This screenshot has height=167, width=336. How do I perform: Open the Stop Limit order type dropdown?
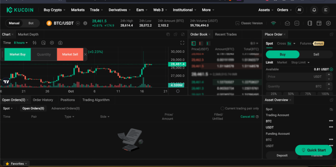tap(300, 62)
